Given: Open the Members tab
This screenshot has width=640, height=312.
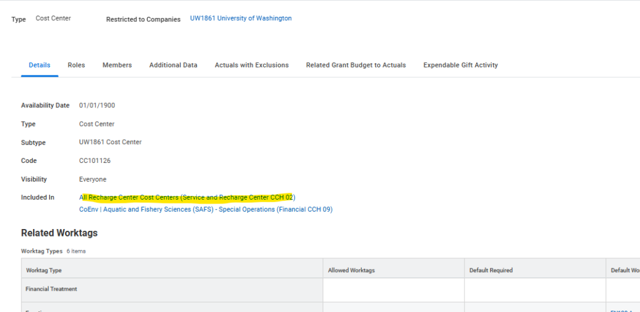Looking at the screenshot, I should (x=117, y=65).
